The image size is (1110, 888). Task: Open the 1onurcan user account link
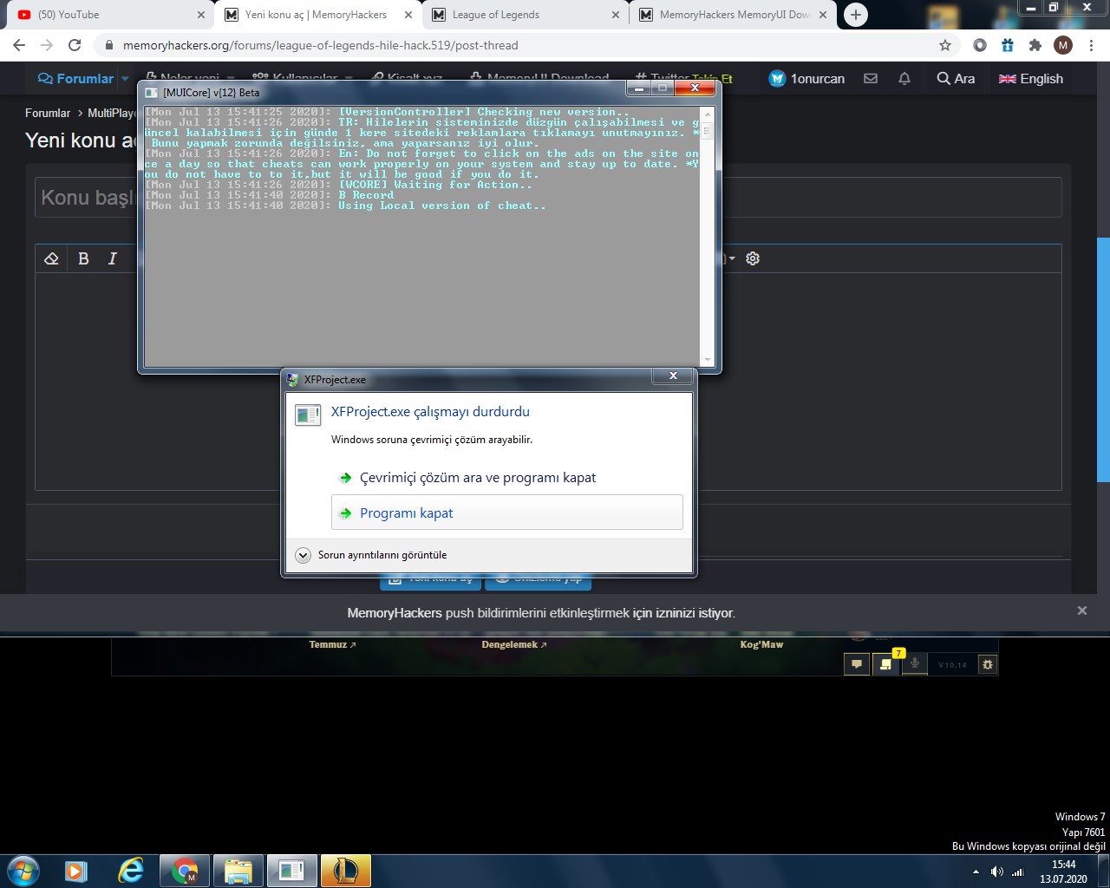[x=807, y=79]
